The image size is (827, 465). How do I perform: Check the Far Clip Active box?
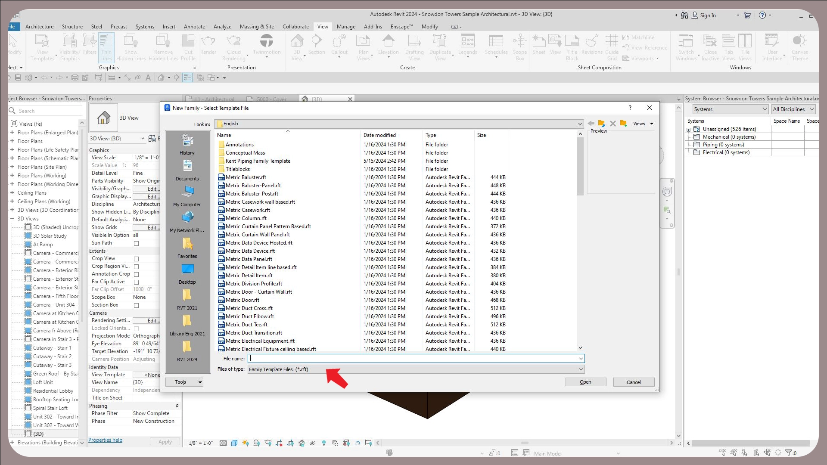pyautogui.click(x=136, y=282)
